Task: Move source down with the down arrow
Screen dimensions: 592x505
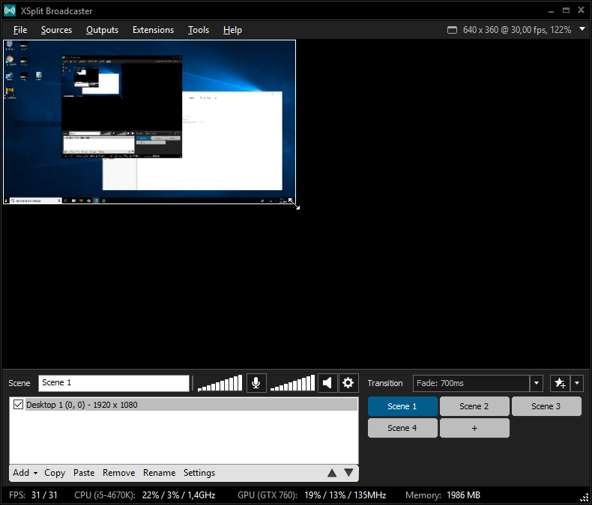Action: click(348, 473)
